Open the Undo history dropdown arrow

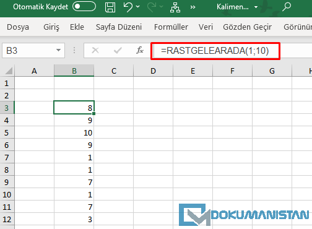click(x=138, y=7)
